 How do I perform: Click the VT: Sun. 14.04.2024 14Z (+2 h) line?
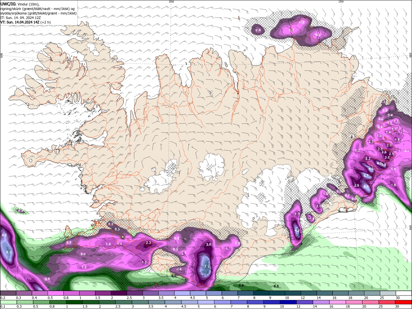point(25,22)
